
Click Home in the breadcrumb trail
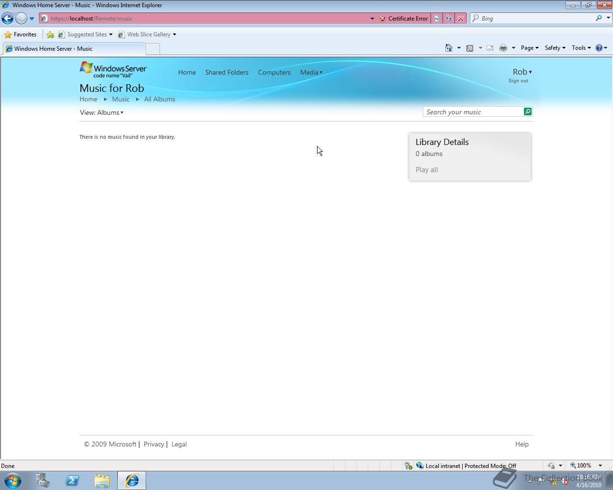coord(88,100)
